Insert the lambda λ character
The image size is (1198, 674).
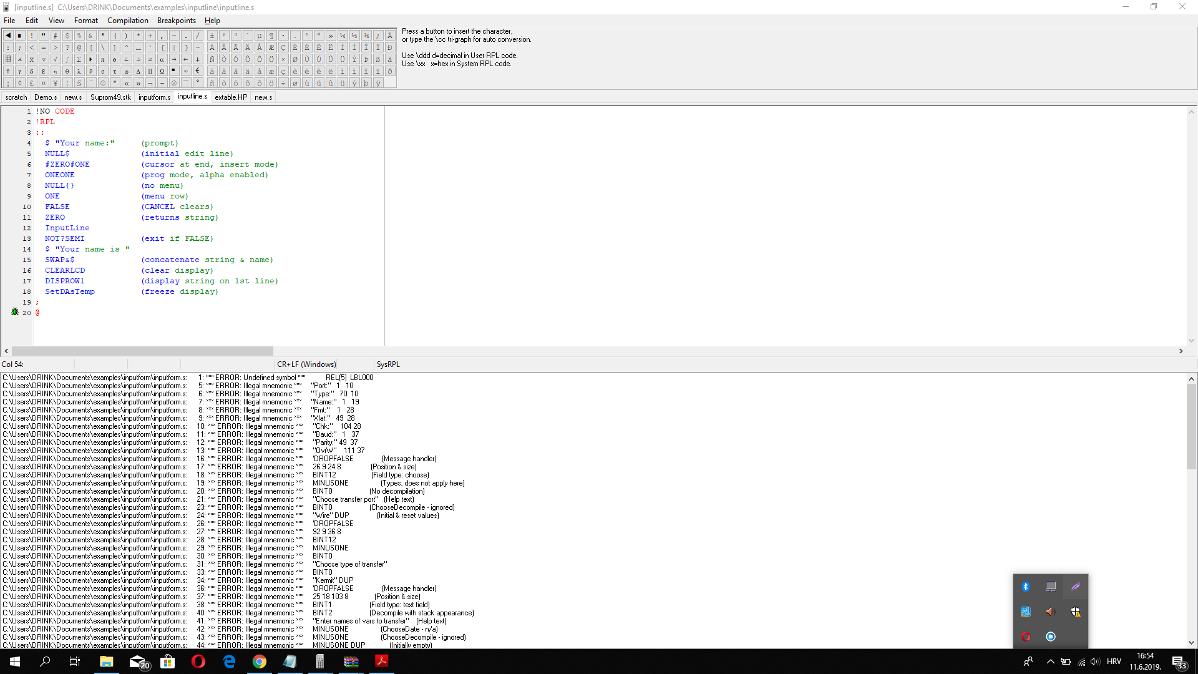(x=79, y=71)
